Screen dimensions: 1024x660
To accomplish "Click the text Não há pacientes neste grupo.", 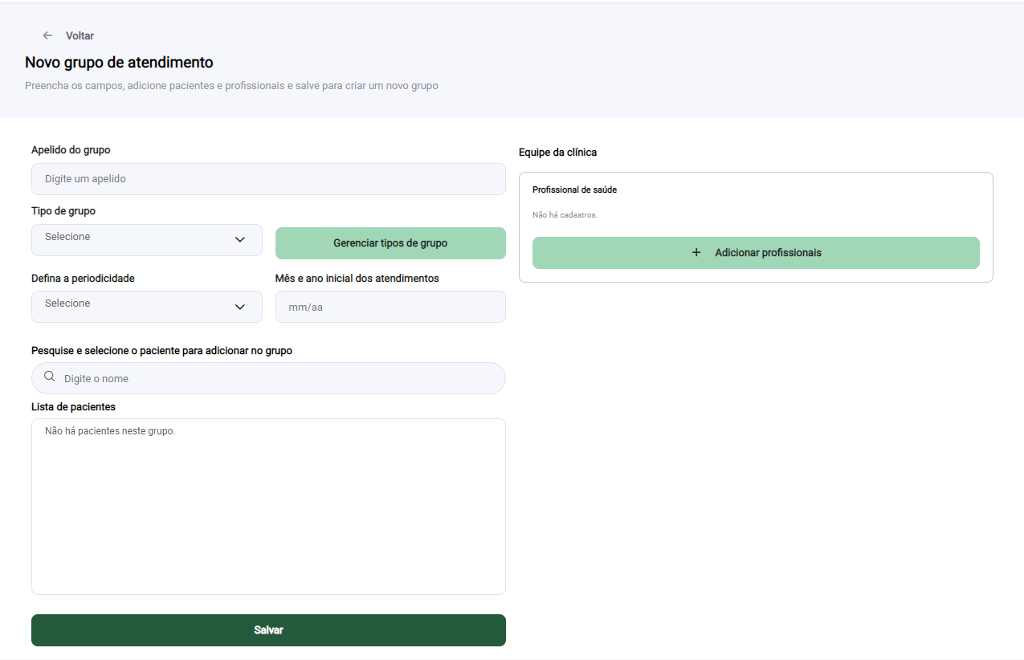I will (110, 431).
